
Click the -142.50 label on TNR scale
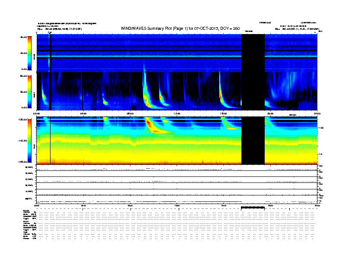pos(23,141)
